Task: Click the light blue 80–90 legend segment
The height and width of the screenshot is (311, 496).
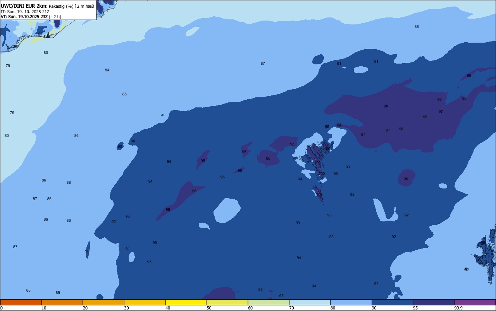Action: pyautogui.click(x=351, y=302)
